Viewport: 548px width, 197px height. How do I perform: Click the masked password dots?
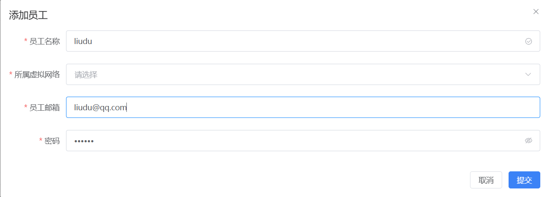pos(84,141)
